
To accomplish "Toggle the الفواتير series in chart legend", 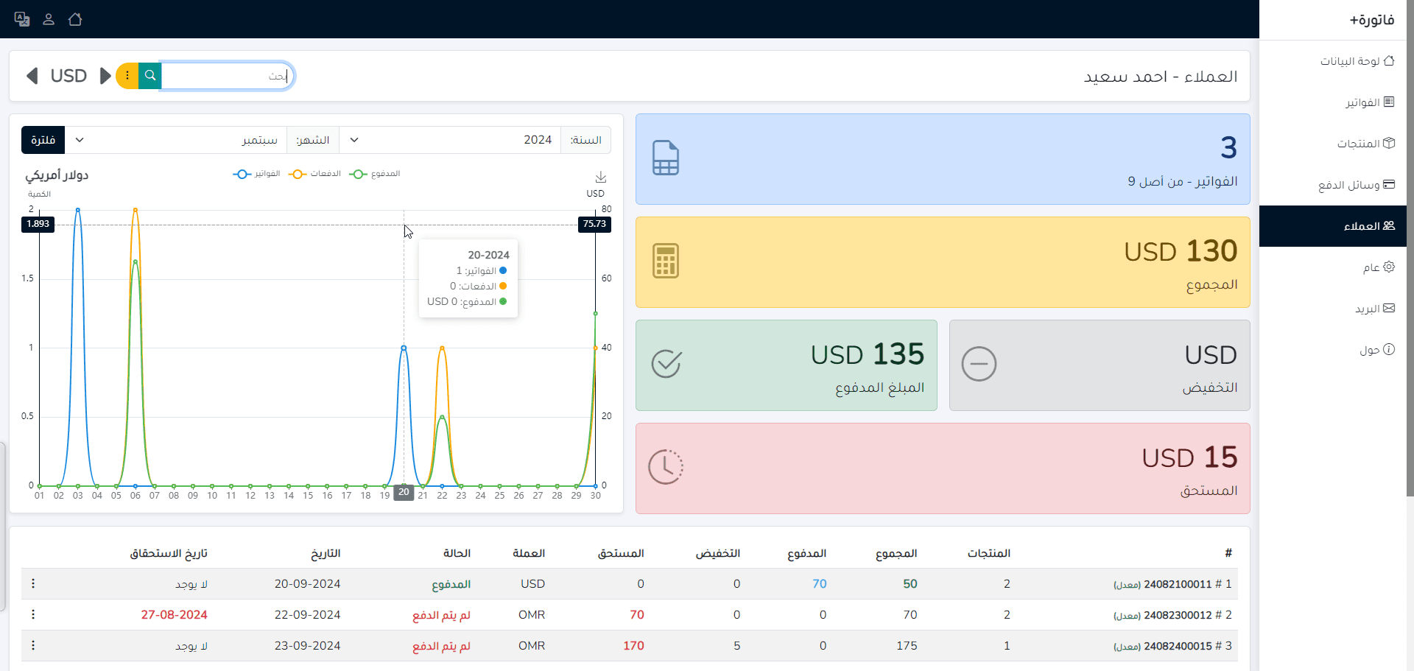I will pos(257,174).
